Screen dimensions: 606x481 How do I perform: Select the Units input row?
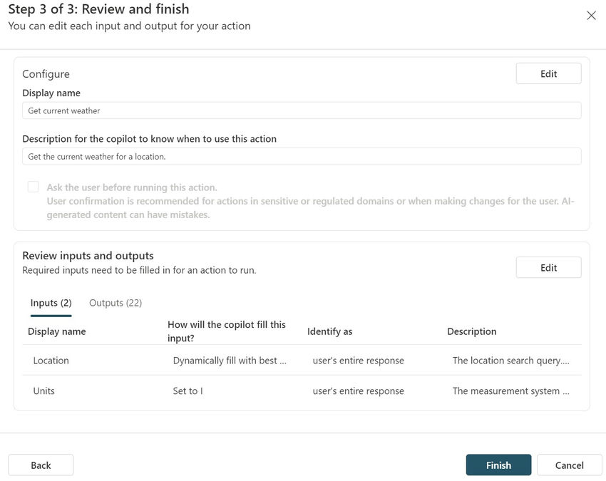tap(44, 391)
